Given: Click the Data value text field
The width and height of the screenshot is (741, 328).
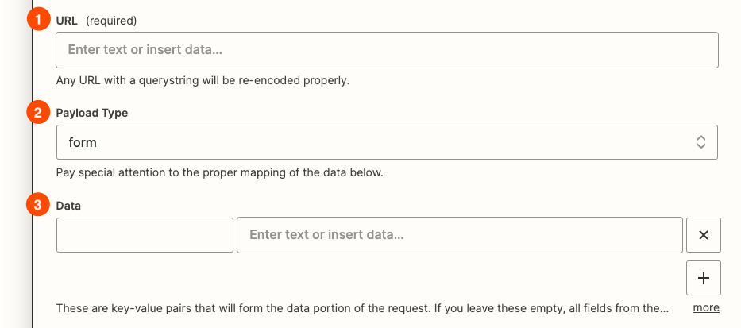Looking at the screenshot, I should 459,235.
